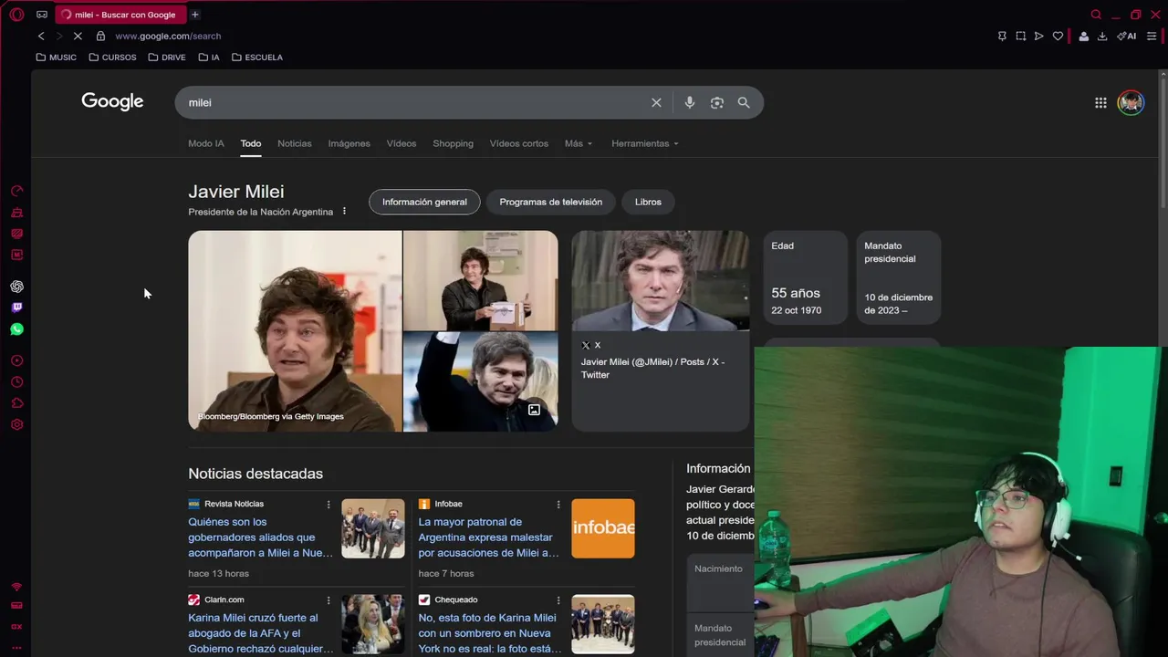Image resolution: width=1168 pixels, height=657 pixels.
Task: Search by image with Lens icon
Action: pos(717,102)
